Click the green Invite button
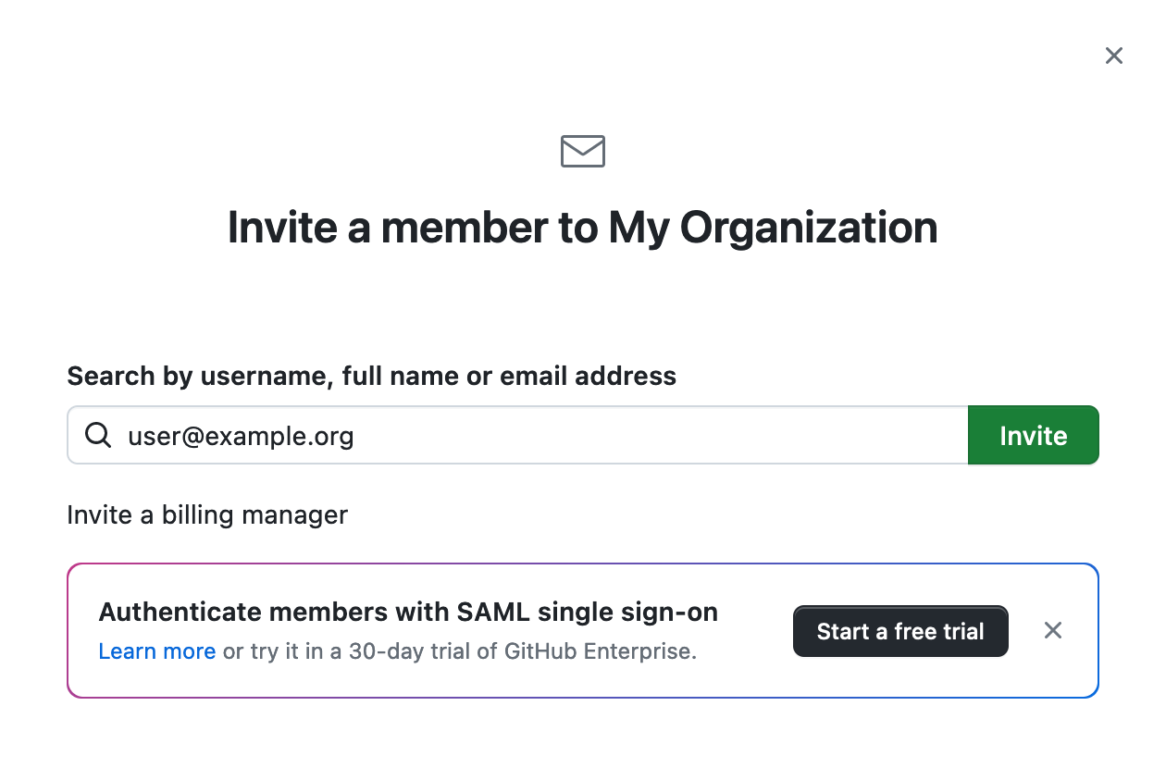This screenshot has height=768, width=1166. click(1034, 435)
